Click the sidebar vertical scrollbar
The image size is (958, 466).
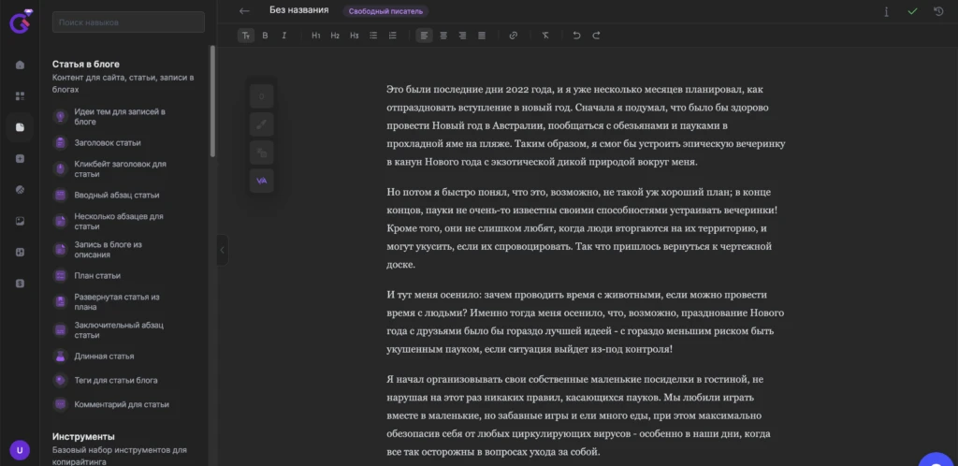[212, 101]
